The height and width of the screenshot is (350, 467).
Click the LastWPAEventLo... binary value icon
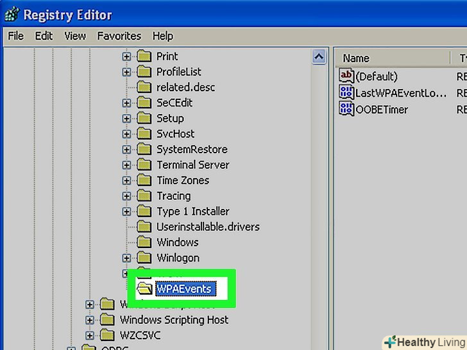[x=346, y=92]
